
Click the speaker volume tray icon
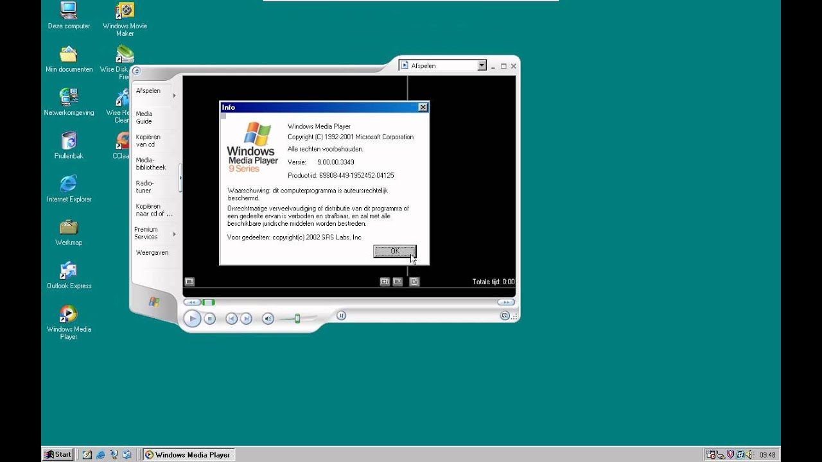(x=749, y=455)
